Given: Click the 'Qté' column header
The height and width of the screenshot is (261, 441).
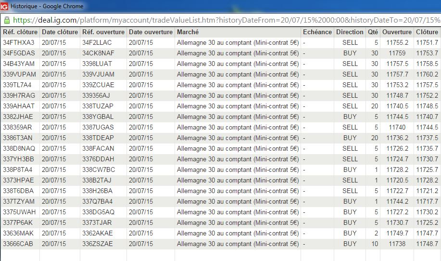Looking at the screenshot, I should 373,32.
